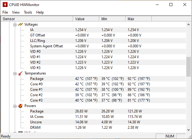
Task: Click the Voltages lightning wave icon
Action: tap(21, 24)
